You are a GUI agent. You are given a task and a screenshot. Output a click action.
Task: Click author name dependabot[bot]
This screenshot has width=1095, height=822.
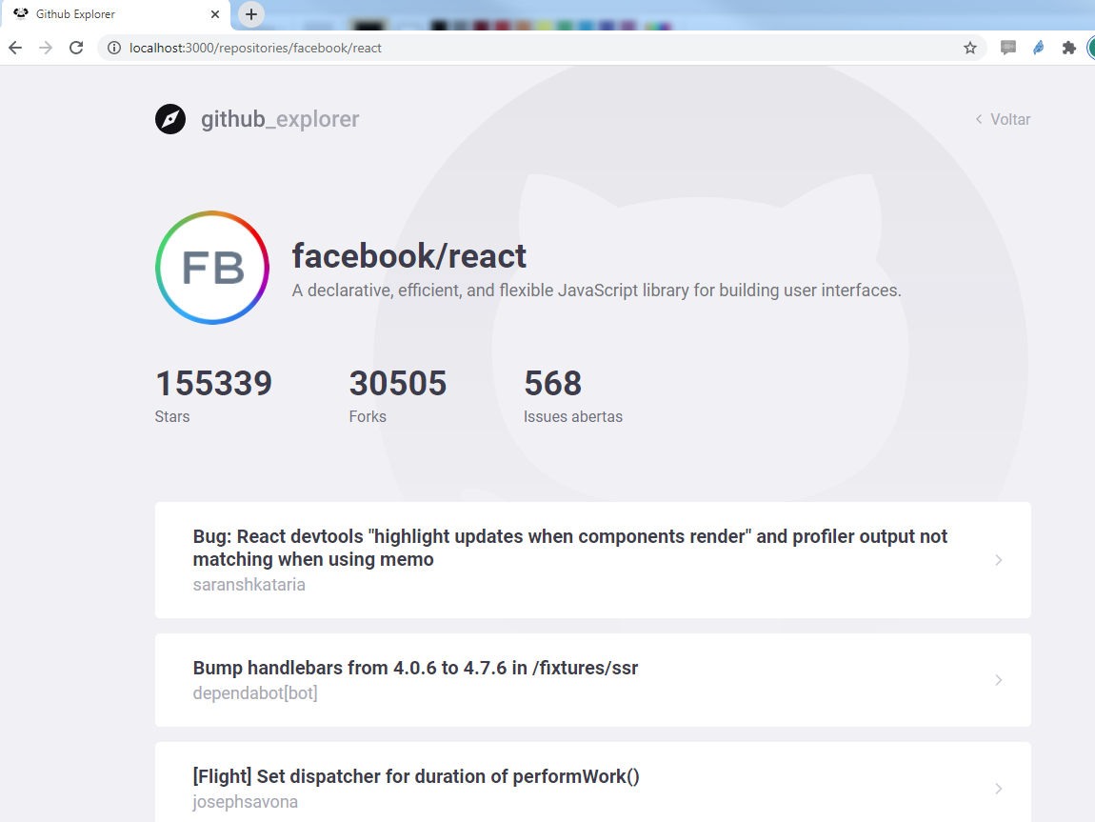tap(255, 692)
